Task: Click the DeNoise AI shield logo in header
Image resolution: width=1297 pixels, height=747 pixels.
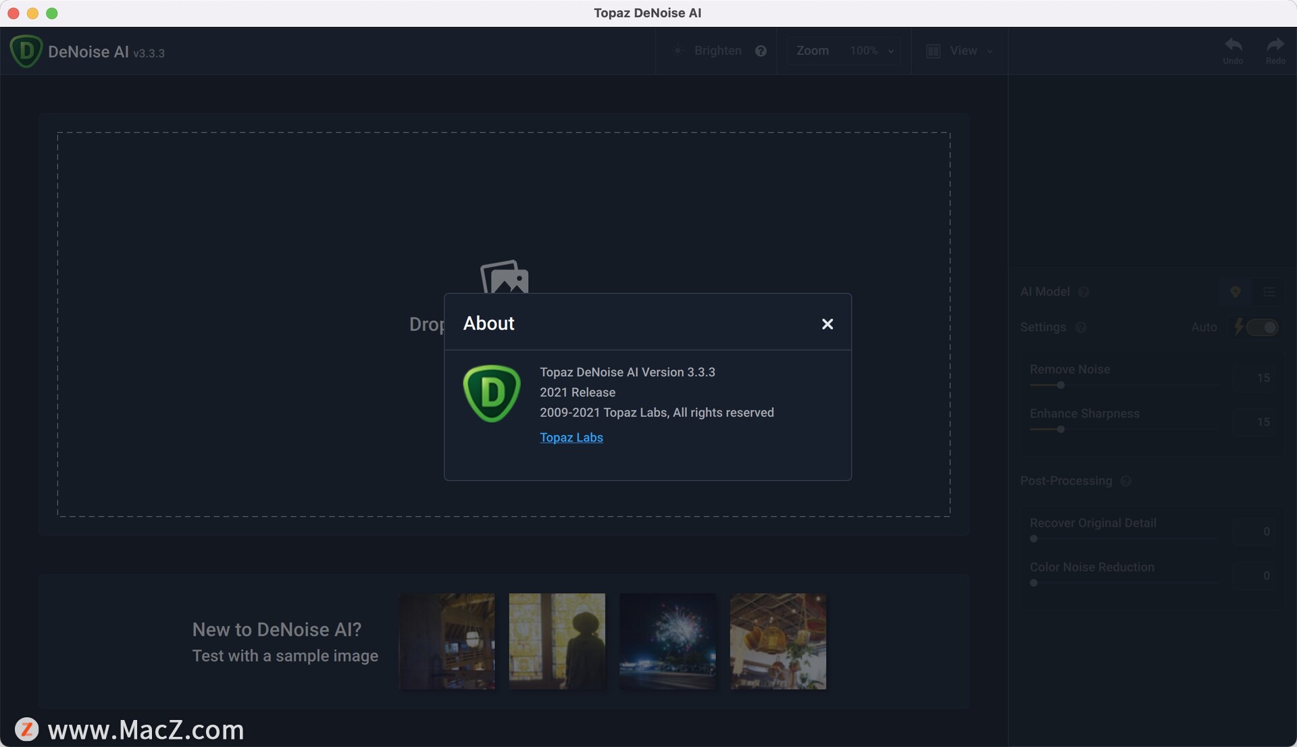Action: [x=26, y=51]
